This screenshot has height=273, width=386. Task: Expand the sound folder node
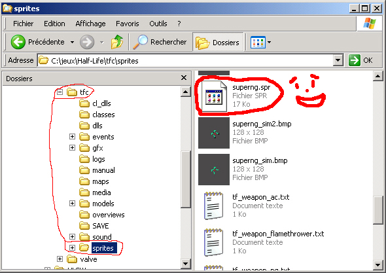point(72,236)
